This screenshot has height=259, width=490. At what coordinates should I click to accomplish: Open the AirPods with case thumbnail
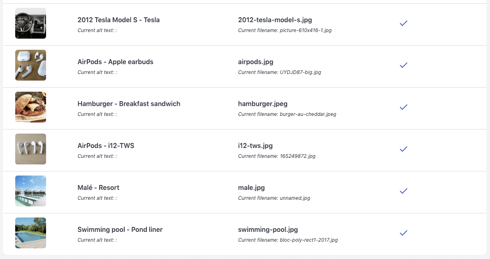click(x=30, y=65)
